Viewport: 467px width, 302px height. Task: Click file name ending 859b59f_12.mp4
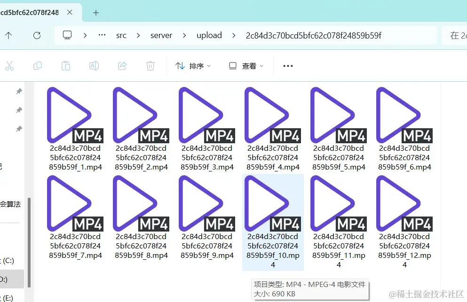click(404, 250)
